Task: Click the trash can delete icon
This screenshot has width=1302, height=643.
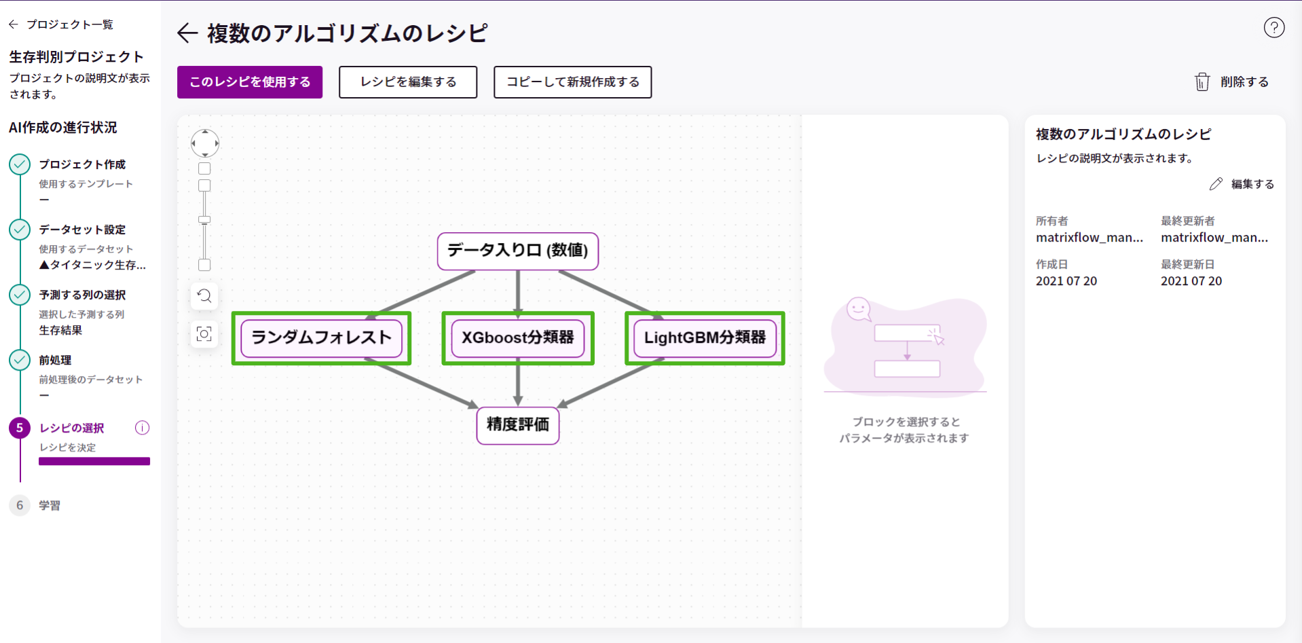Action: pos(1202,82)
